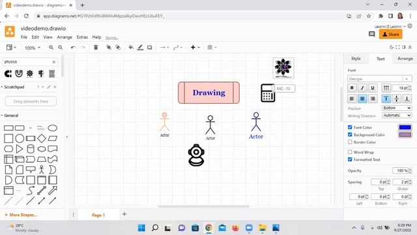This screenshot has height=235, width=417.
Task: Set vertical alignment to bottom
Action: point(407,99)
